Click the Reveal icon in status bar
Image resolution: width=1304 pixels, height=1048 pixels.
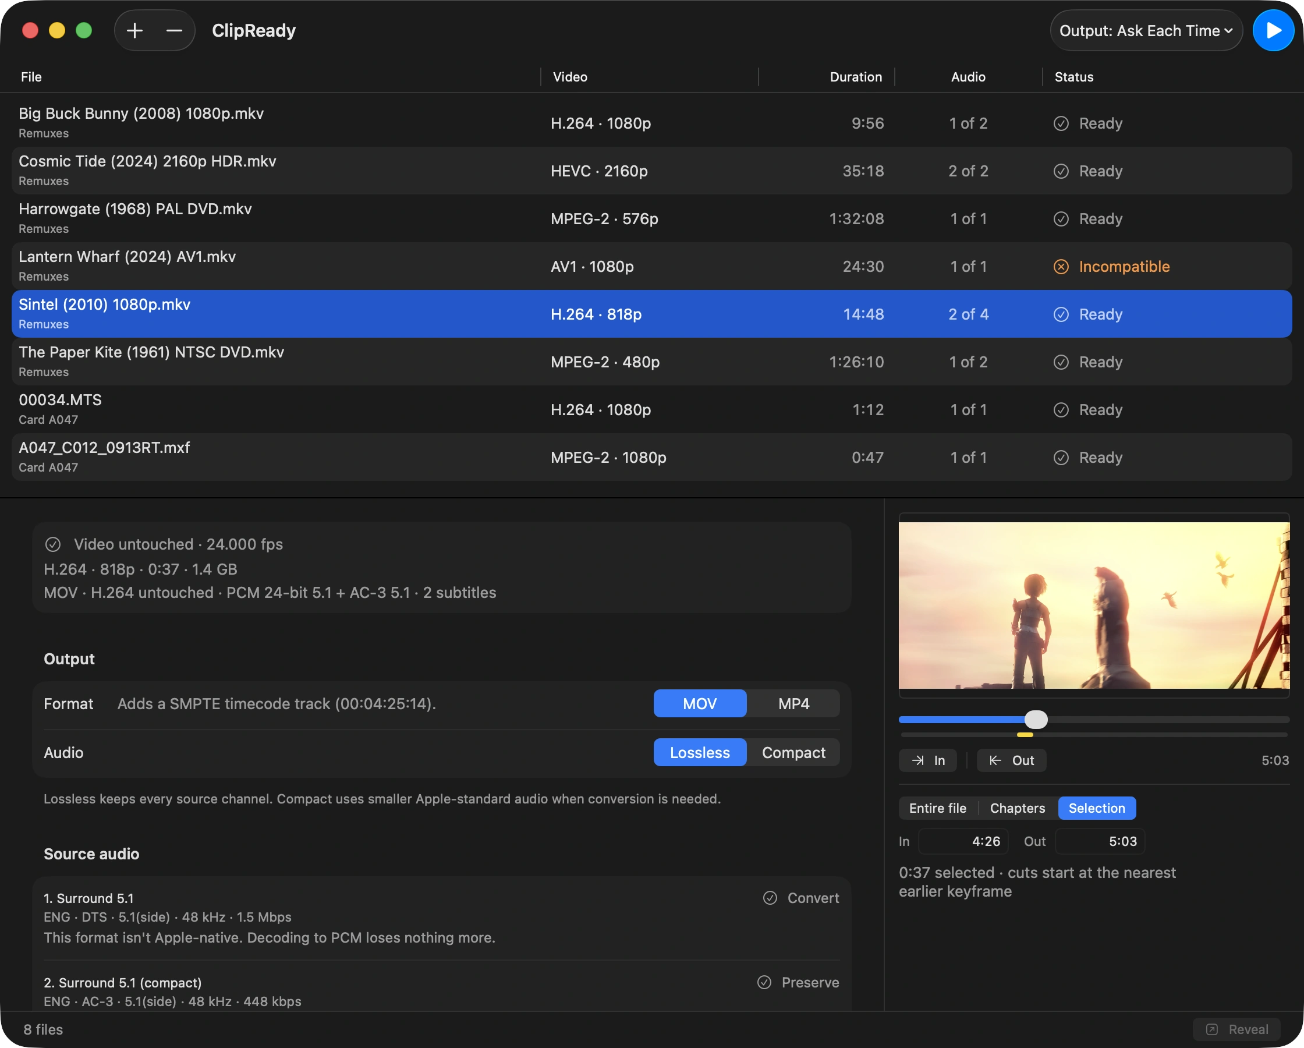tap(1212, 1029)
